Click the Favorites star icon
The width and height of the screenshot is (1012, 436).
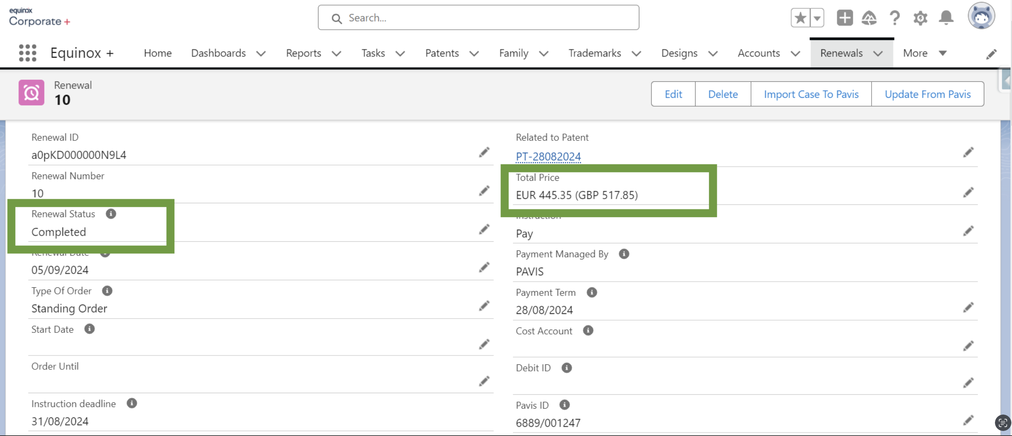800,18
